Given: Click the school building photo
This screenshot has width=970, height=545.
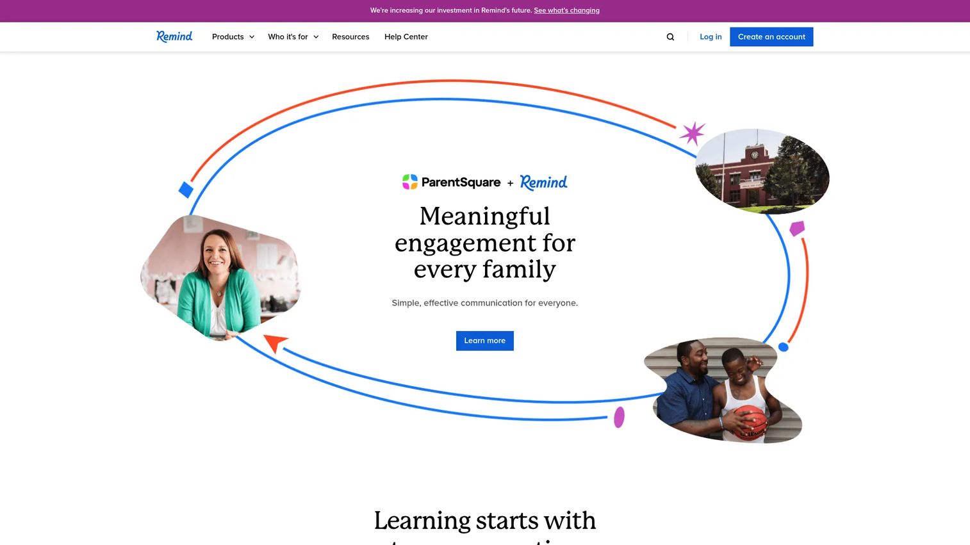Looking at the screenshot, I should point(762,171).
